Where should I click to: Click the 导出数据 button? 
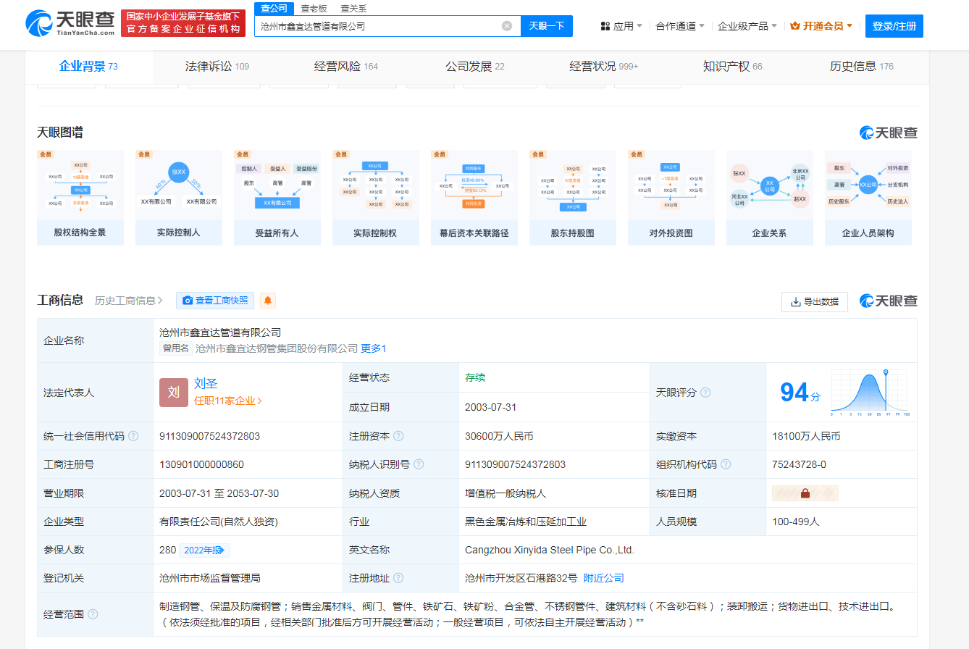coord(815,302)
